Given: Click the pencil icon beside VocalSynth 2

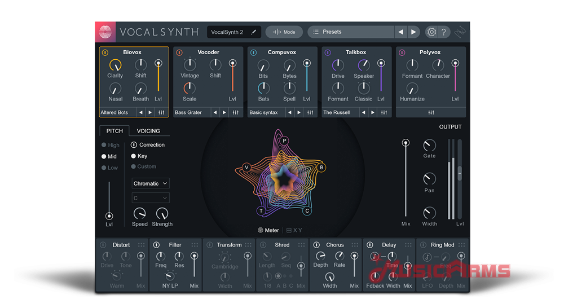Looking at the screenshot, I should 253,32.
